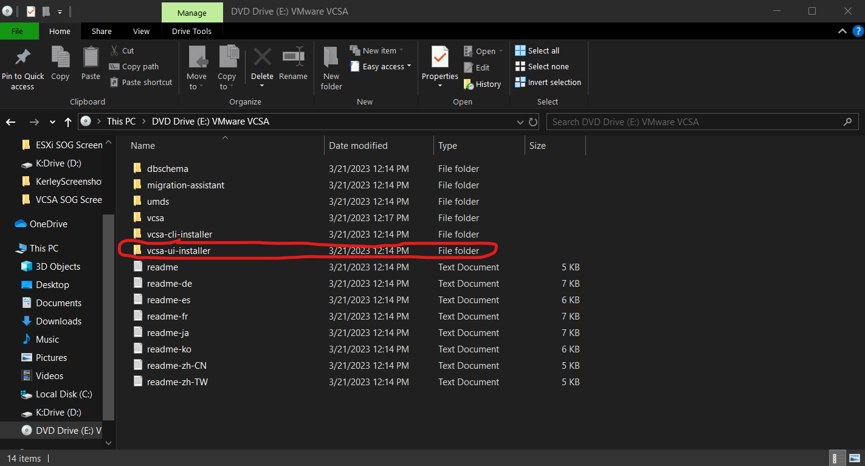
Task: Open the Copy to menu
Action: tap(227, 69)
